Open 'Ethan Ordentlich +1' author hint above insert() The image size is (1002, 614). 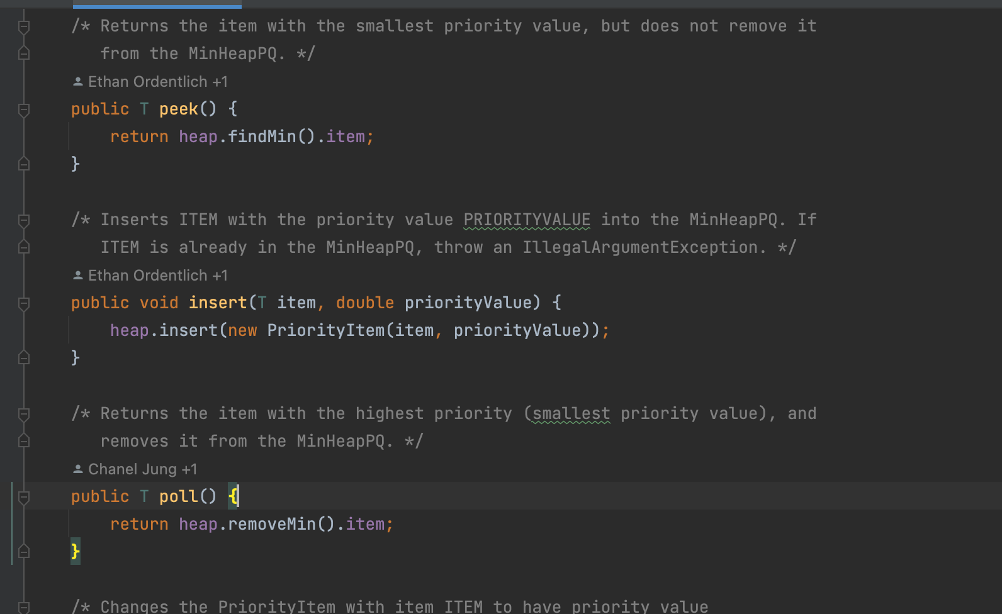pos(157,276)
